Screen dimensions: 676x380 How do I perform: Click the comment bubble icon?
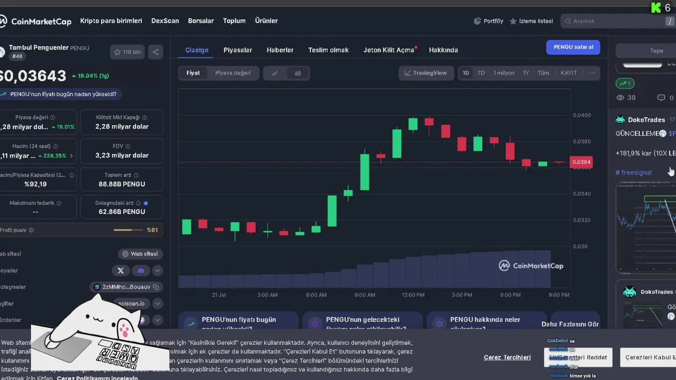[x=661, y=98]
